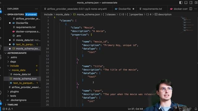Toggle secondary sidebar layout icon
Image resolution: width=198 pixels, height=111 pixels.
[191, 2]
